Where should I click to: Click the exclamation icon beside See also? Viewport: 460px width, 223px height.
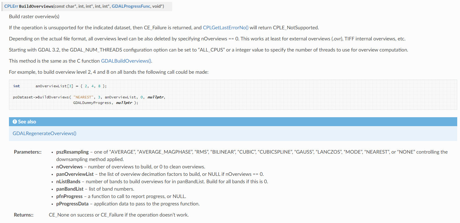15,122
